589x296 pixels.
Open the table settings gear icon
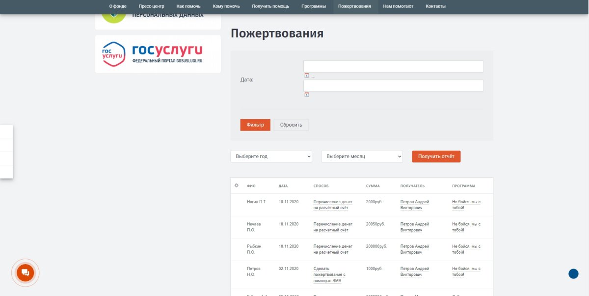click(x=236, y=185)
